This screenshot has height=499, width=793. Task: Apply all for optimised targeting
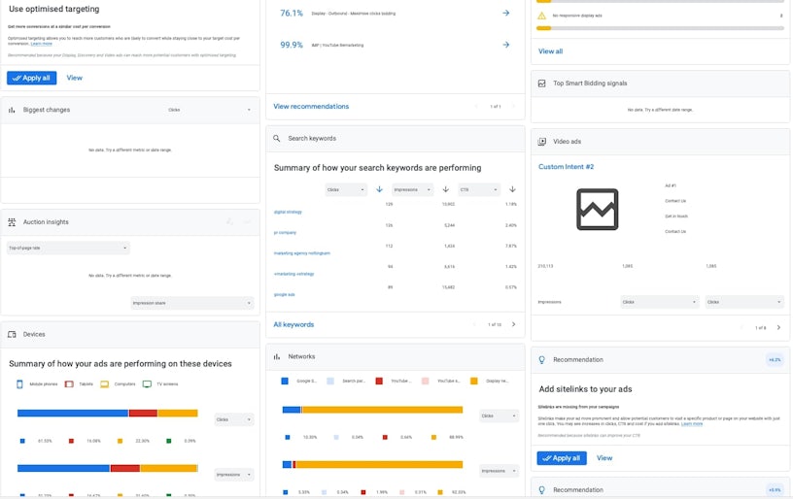click(x=32, y=78)
